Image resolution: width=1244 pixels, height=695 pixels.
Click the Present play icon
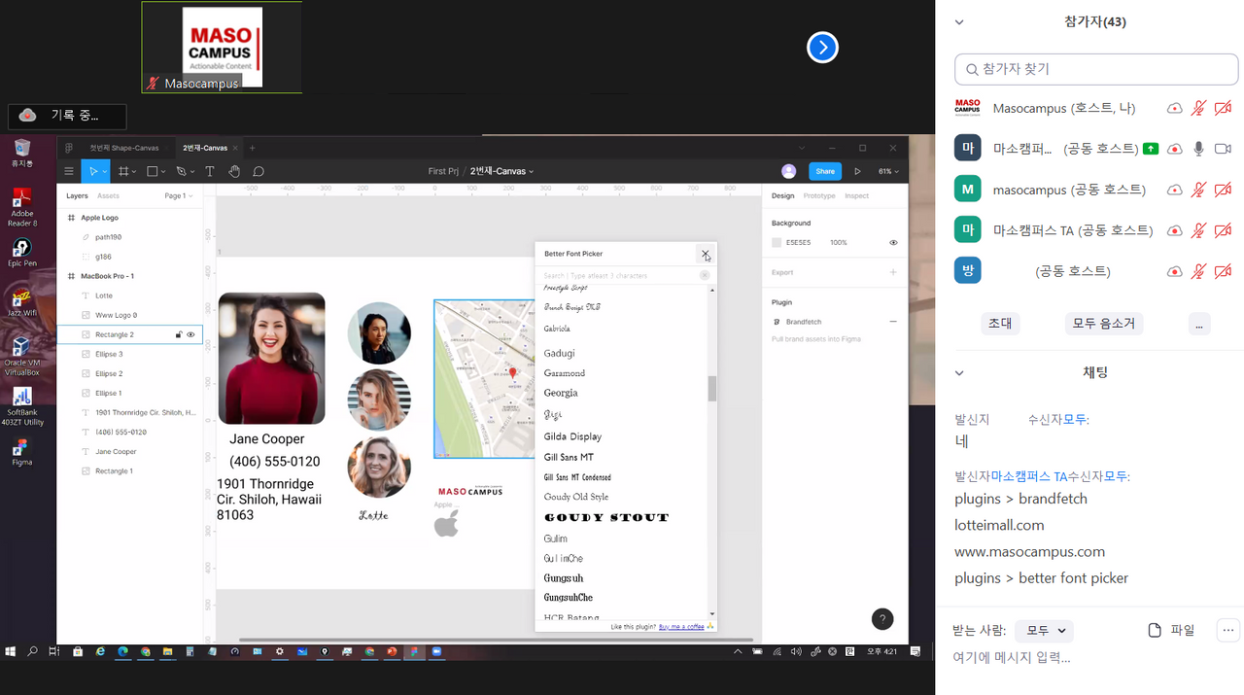pyautogui.click(x=857, y=171)
